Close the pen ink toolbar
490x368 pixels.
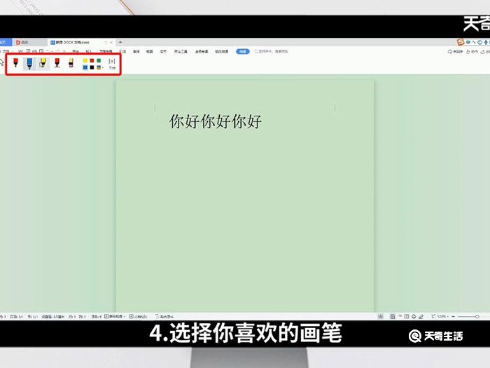tap(112, 64)
